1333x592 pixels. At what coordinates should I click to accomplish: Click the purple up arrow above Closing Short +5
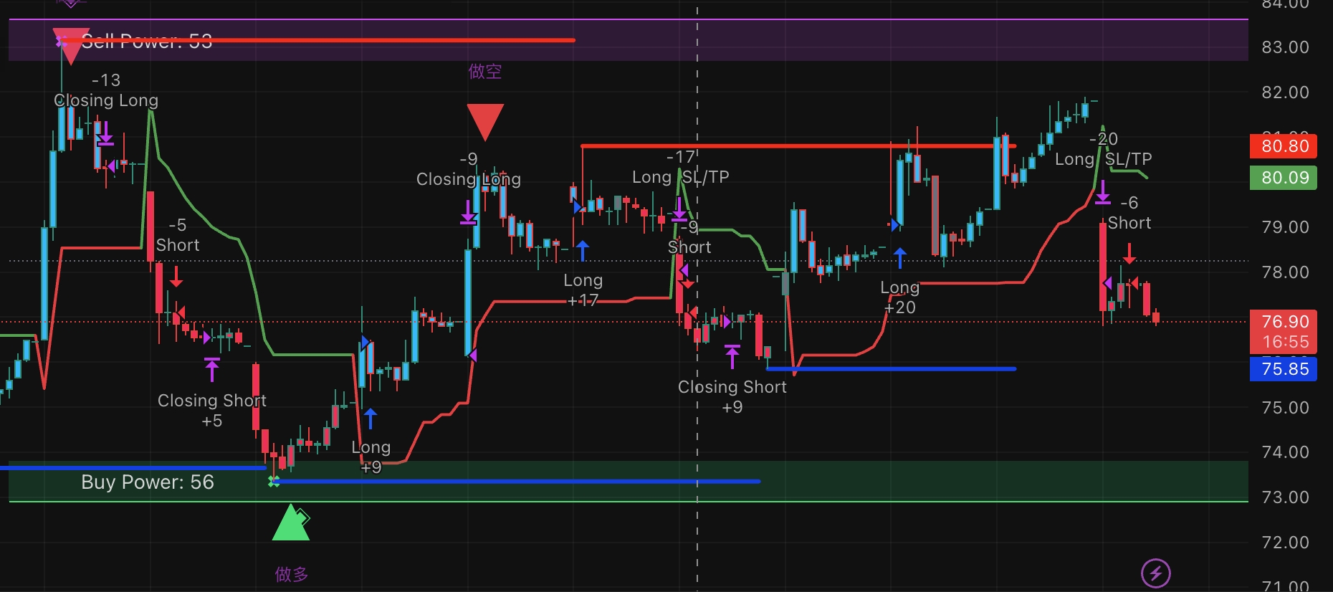(x=212, y=369)
